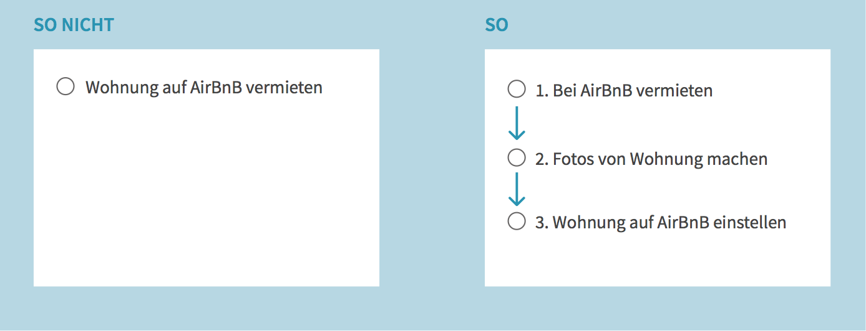The width and height of the screenshot is (866, 331).
Task: Toggle the circle for Wohnung auf AirBnB einstellen
Action: (517, 221)
